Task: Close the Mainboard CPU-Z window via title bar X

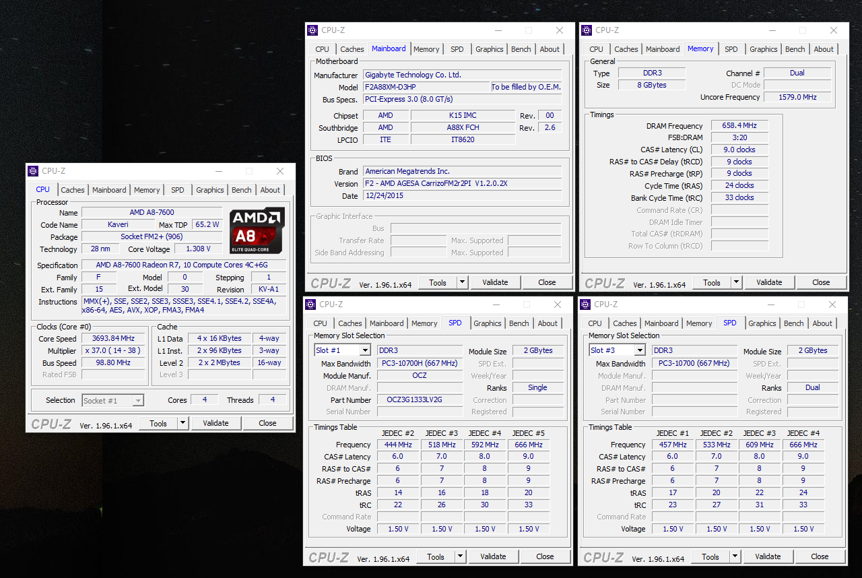Action: point(560,30)
